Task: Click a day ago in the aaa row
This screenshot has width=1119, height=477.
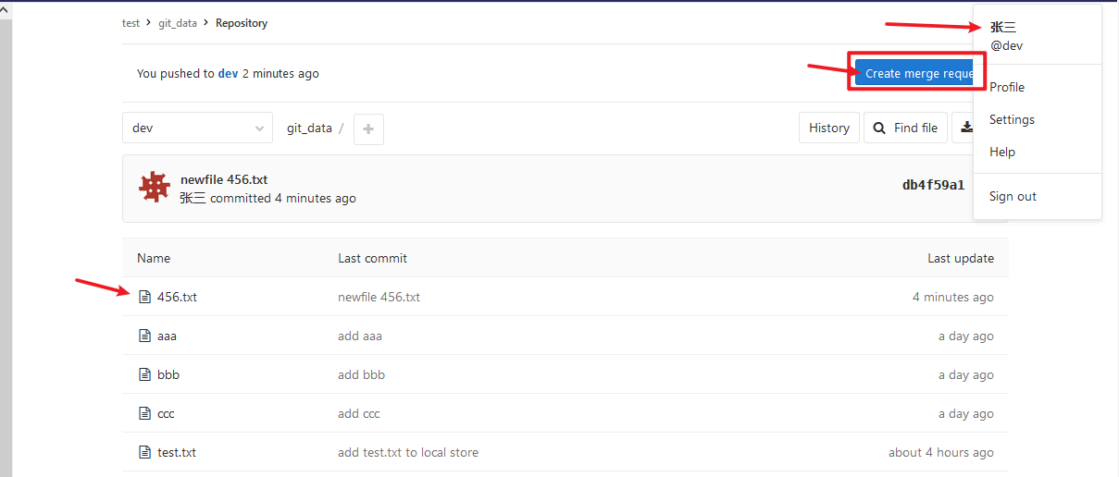Action: 966,336
